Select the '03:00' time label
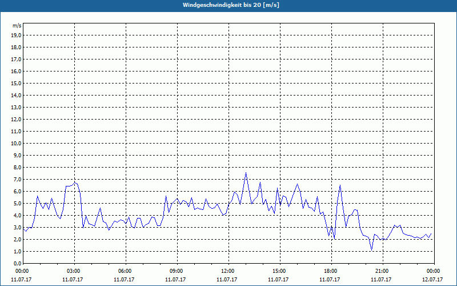Image resolution: width=457 pixels, height=286 pixels. 75,271
